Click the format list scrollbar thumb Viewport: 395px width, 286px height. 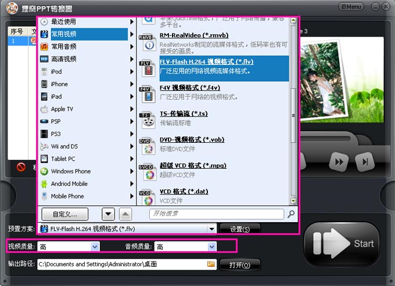(293, 115)
